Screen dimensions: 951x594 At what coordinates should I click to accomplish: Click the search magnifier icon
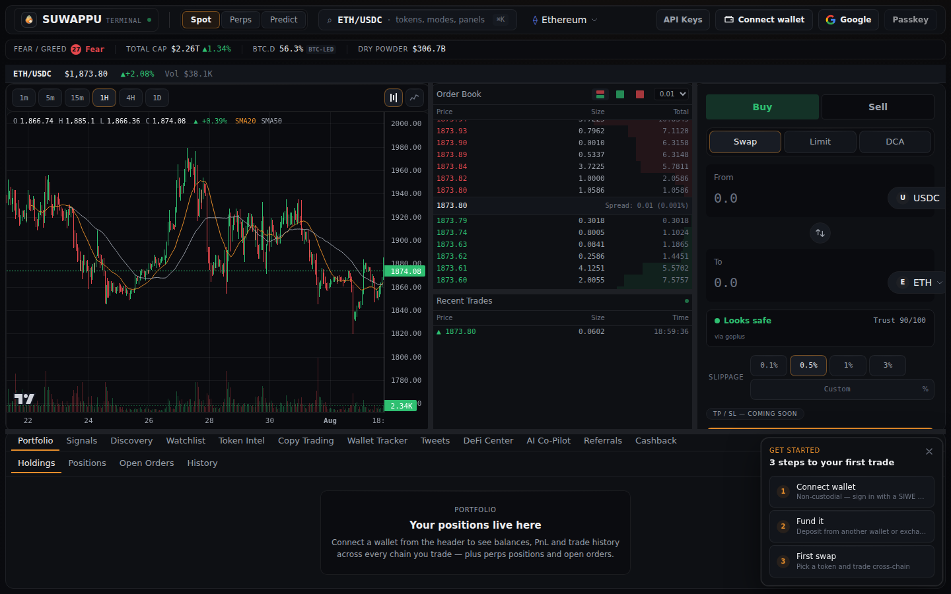(330, 20)
